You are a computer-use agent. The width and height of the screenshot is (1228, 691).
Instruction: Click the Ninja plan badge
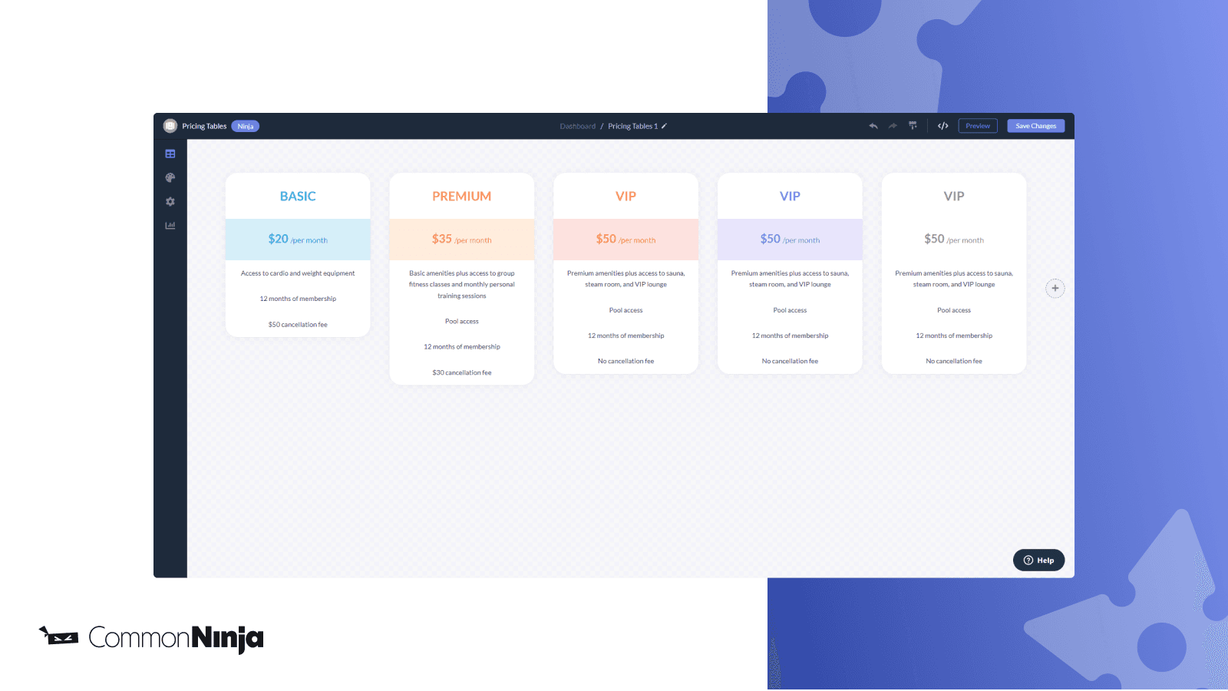pyautogui.click(x=246, y=127)
